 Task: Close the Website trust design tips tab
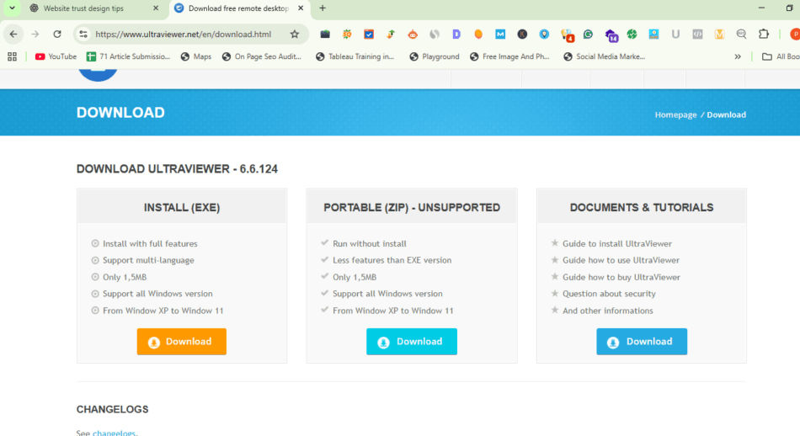click(156, 8)
